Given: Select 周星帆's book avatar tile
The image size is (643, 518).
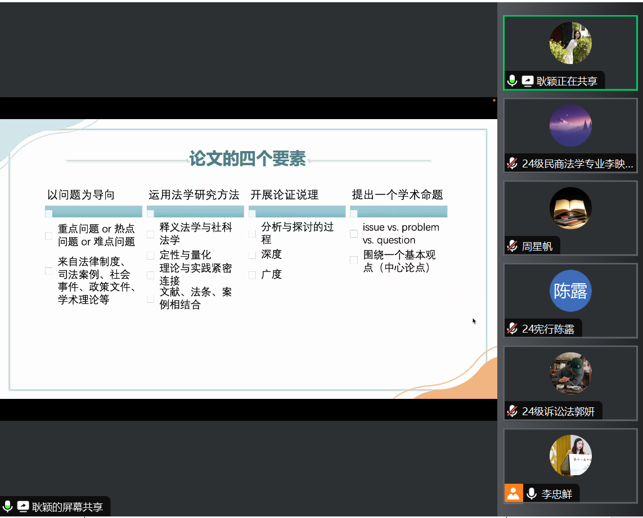Looking at the screenshot, I should 570,208.
